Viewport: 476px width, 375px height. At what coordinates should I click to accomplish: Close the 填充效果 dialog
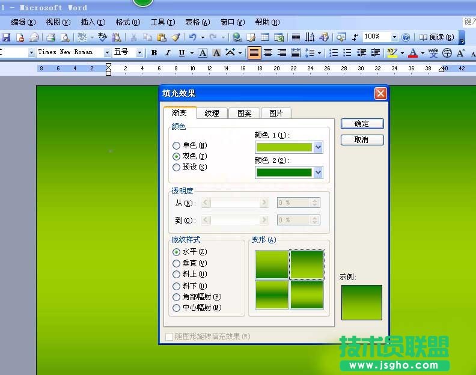[380, 94]
